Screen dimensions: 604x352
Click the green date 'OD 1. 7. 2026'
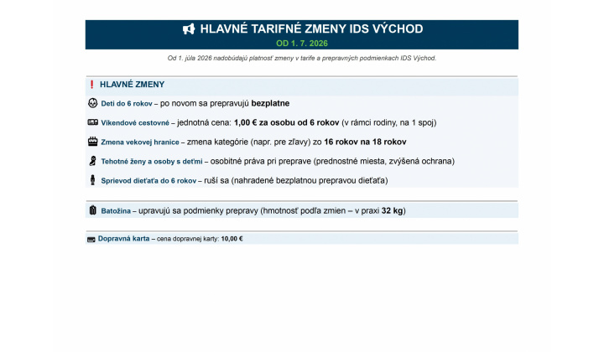coord(302,43)
